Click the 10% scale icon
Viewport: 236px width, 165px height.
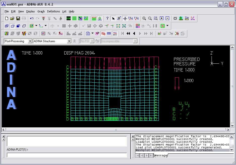[115, 34]
